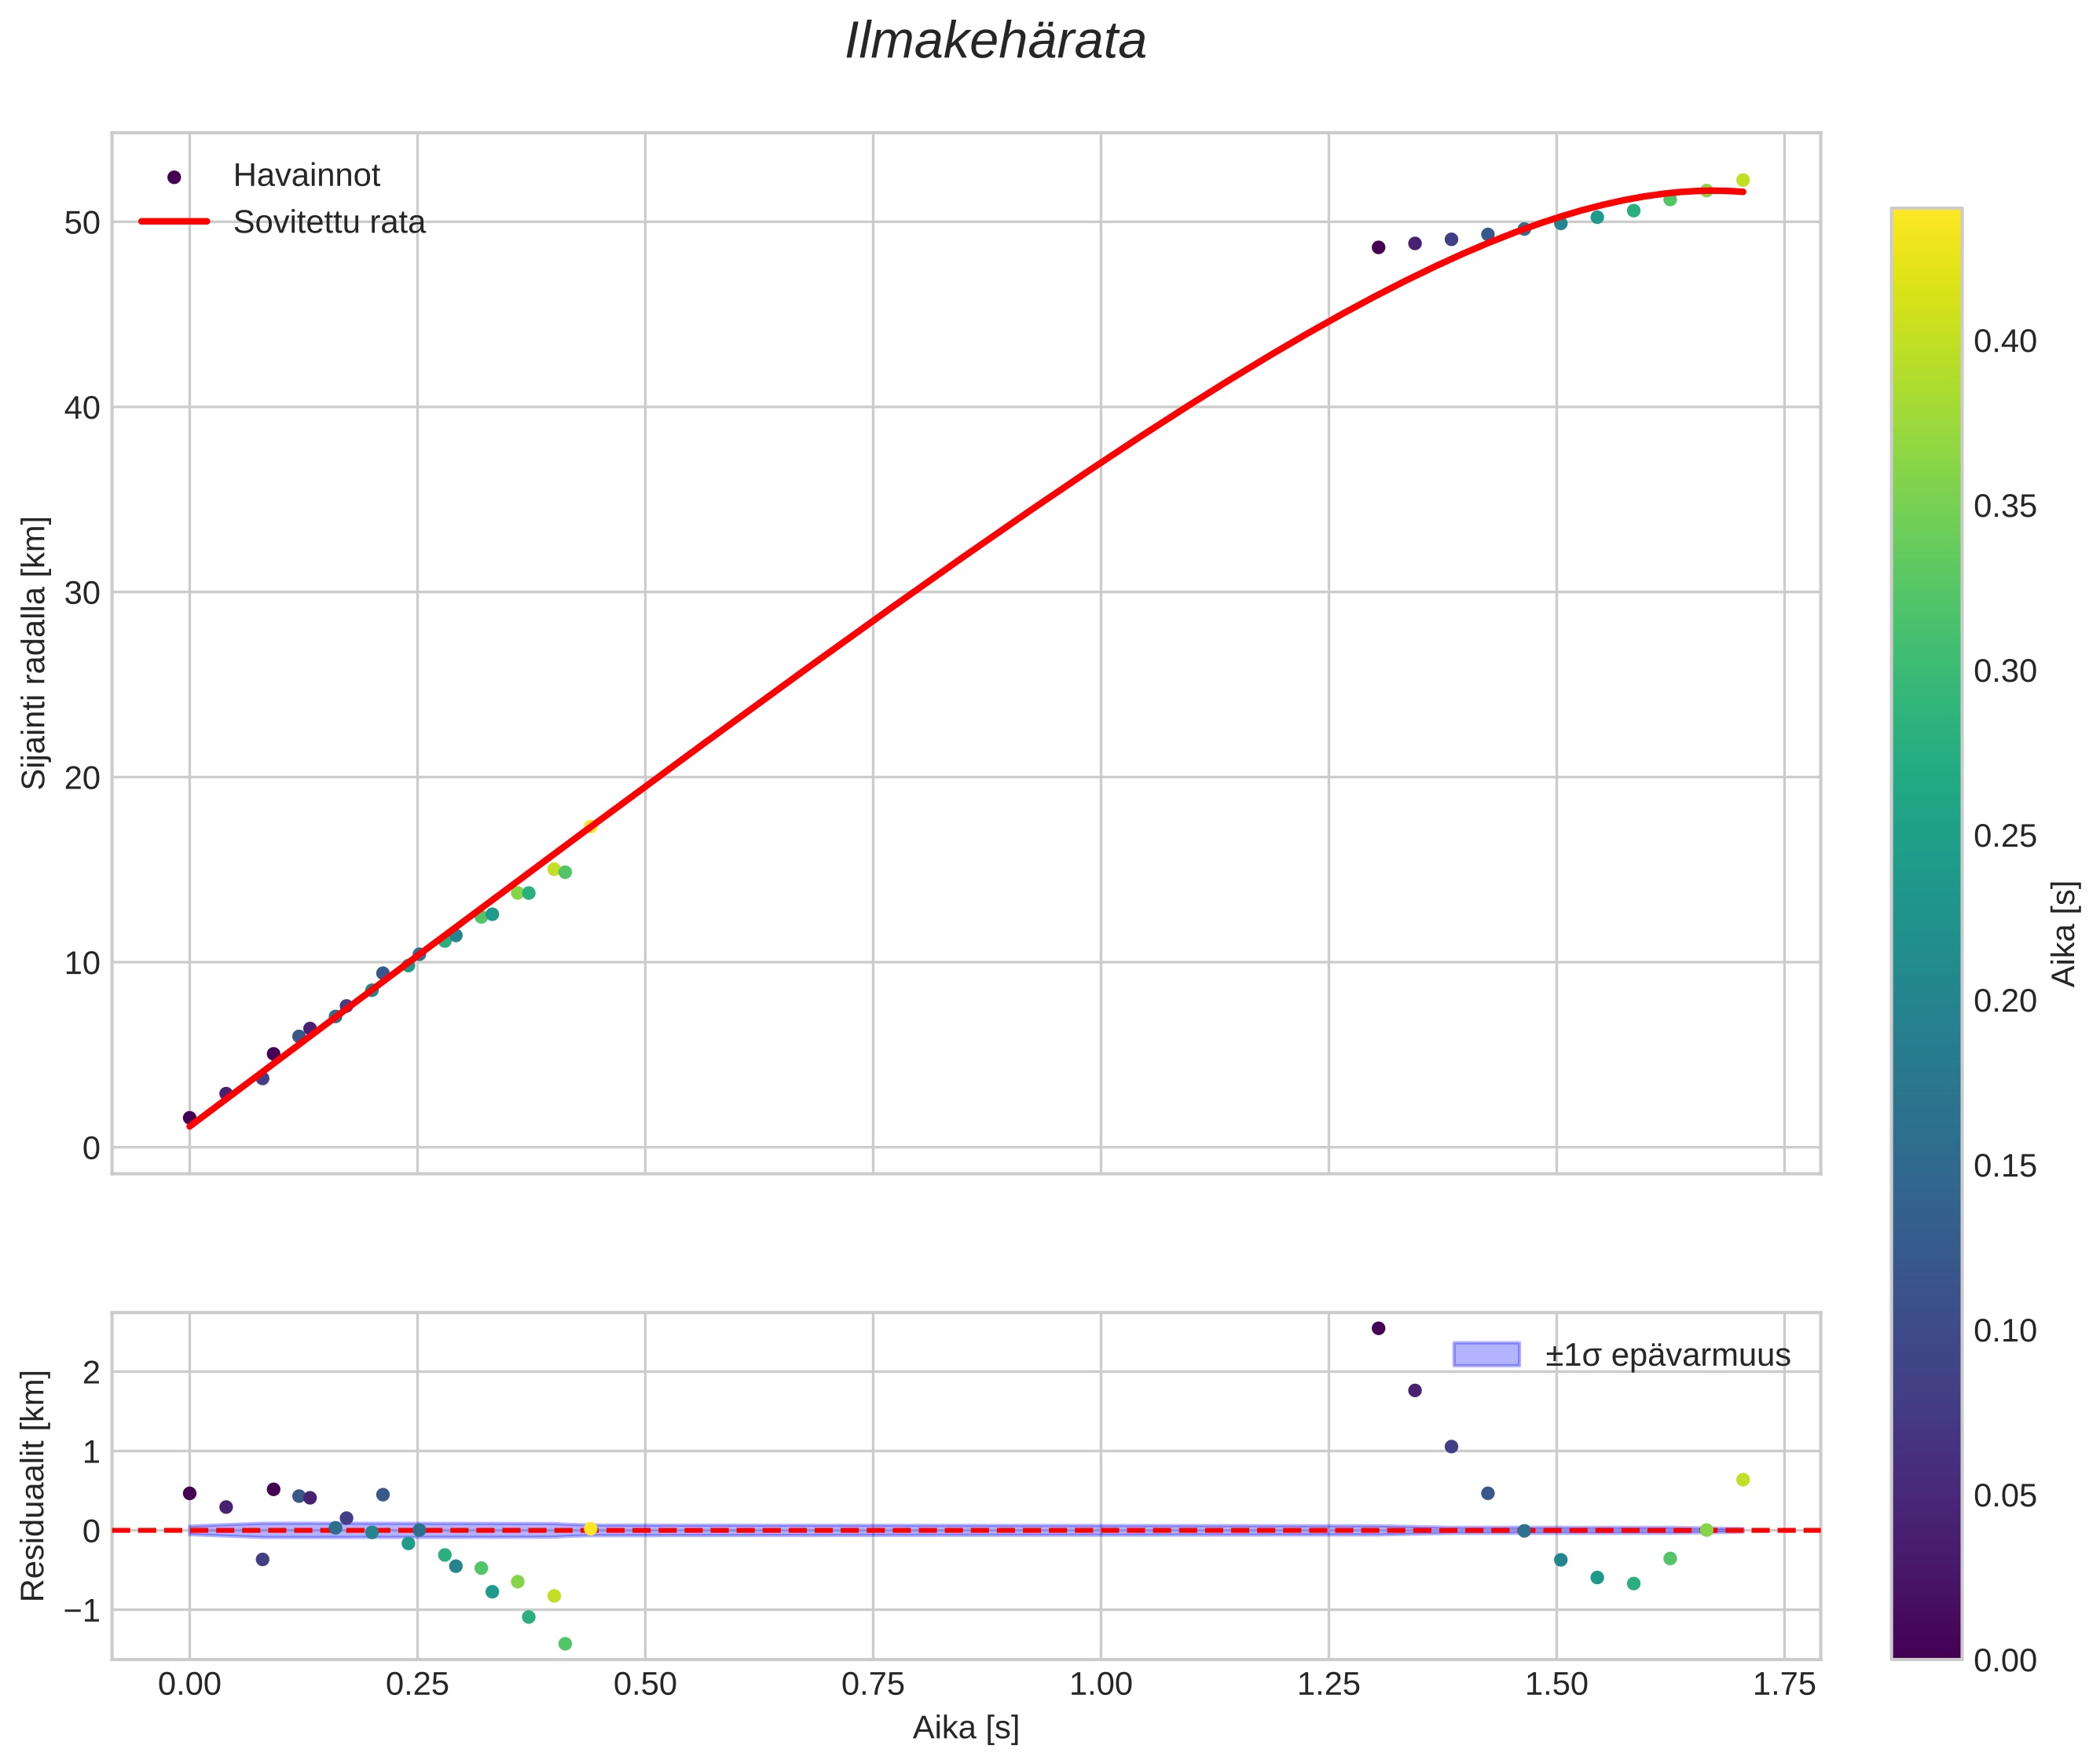Viewport: 2100px width, 1764px height.
Task: Click the 50 tick on position axis
Action: [x=82, y=222]
